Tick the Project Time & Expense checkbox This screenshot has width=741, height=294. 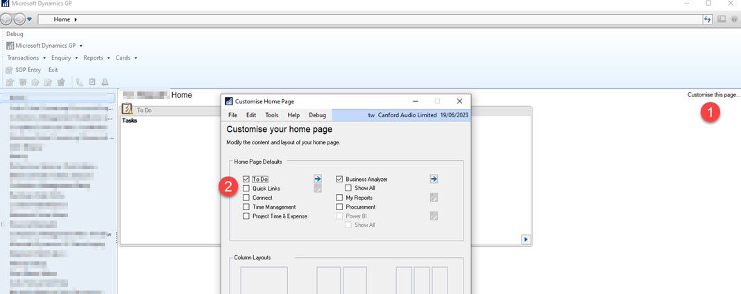pos(246,216)
